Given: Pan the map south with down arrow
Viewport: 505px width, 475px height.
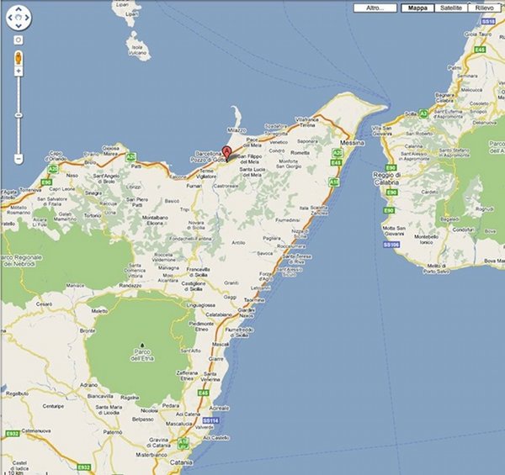Looking at the screenshot, I should pos(19,26).
